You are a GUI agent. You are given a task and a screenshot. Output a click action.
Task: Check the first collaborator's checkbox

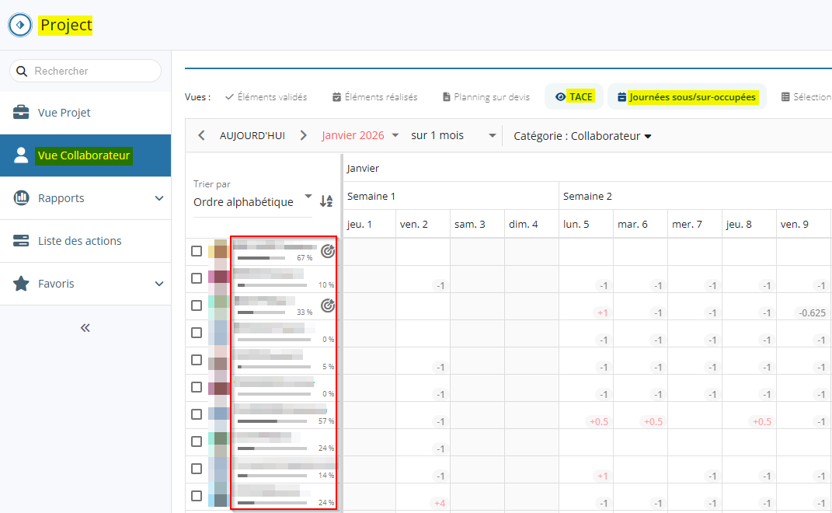pos(197,251)
